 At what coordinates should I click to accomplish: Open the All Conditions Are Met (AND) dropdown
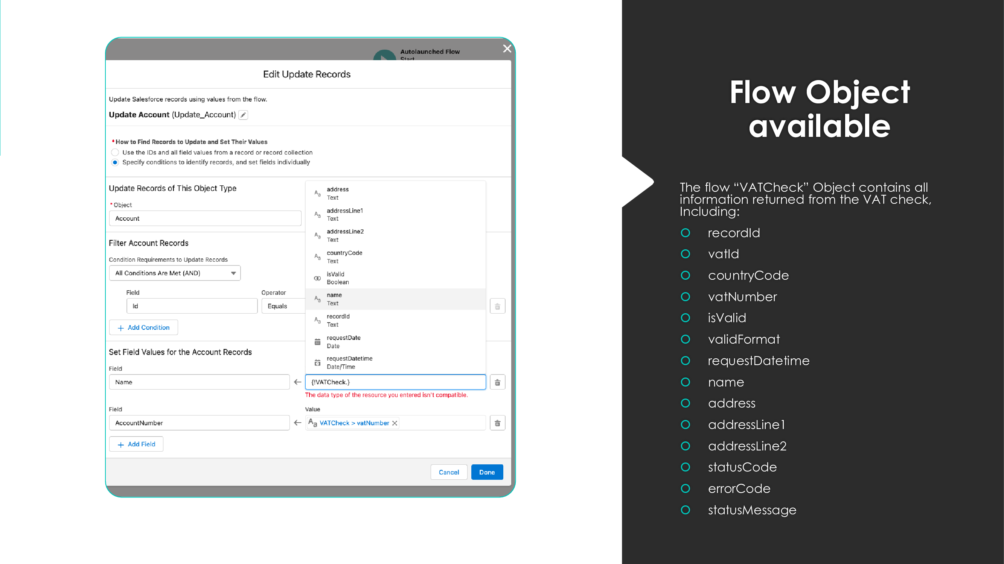(x=175, y=273)
